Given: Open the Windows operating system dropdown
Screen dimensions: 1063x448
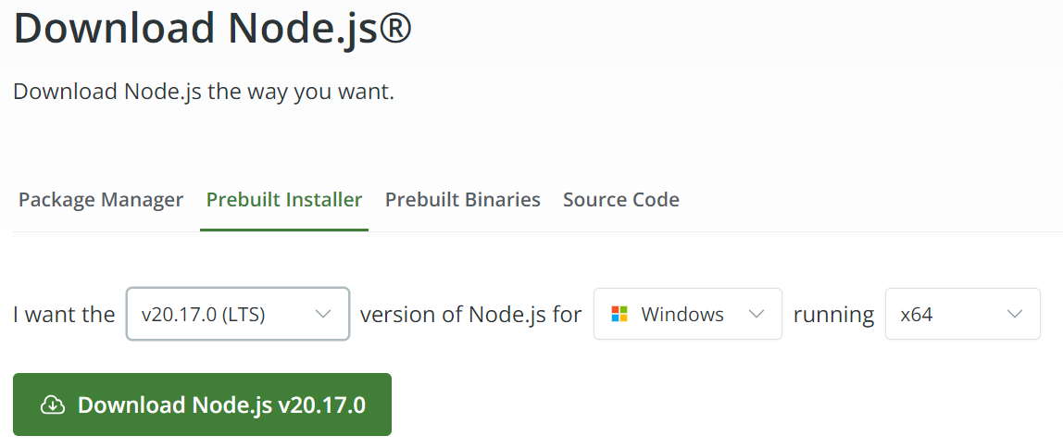Looking at the screenshot, I should coord(688,314).
